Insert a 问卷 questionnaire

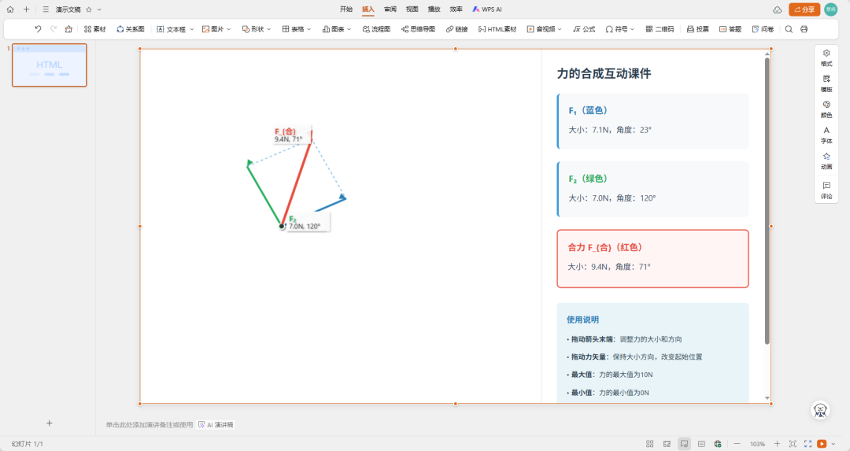click(x=763, y=29)
